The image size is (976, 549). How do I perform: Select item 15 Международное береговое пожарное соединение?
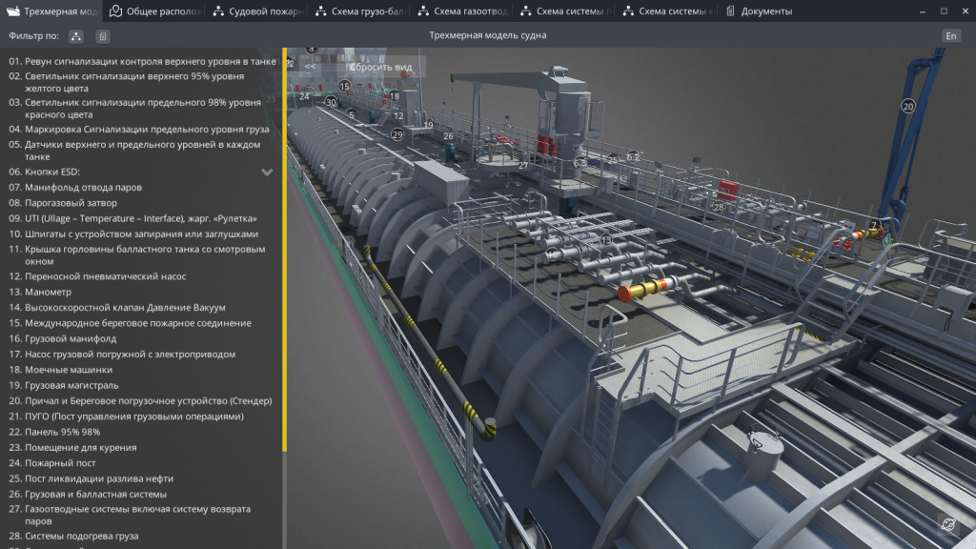tap(130, 323)
